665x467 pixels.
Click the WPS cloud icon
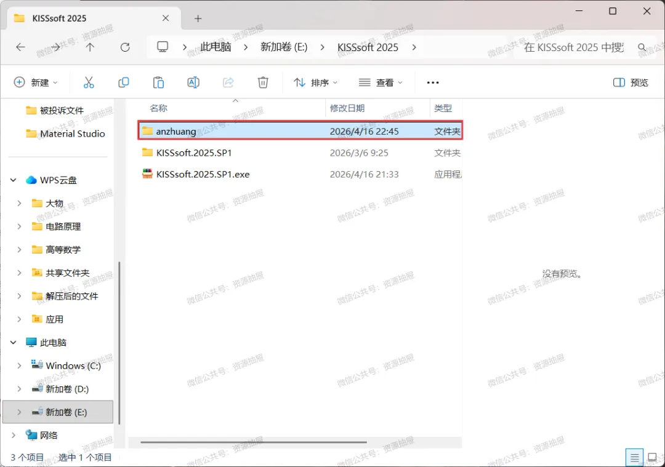coord(31,180)
